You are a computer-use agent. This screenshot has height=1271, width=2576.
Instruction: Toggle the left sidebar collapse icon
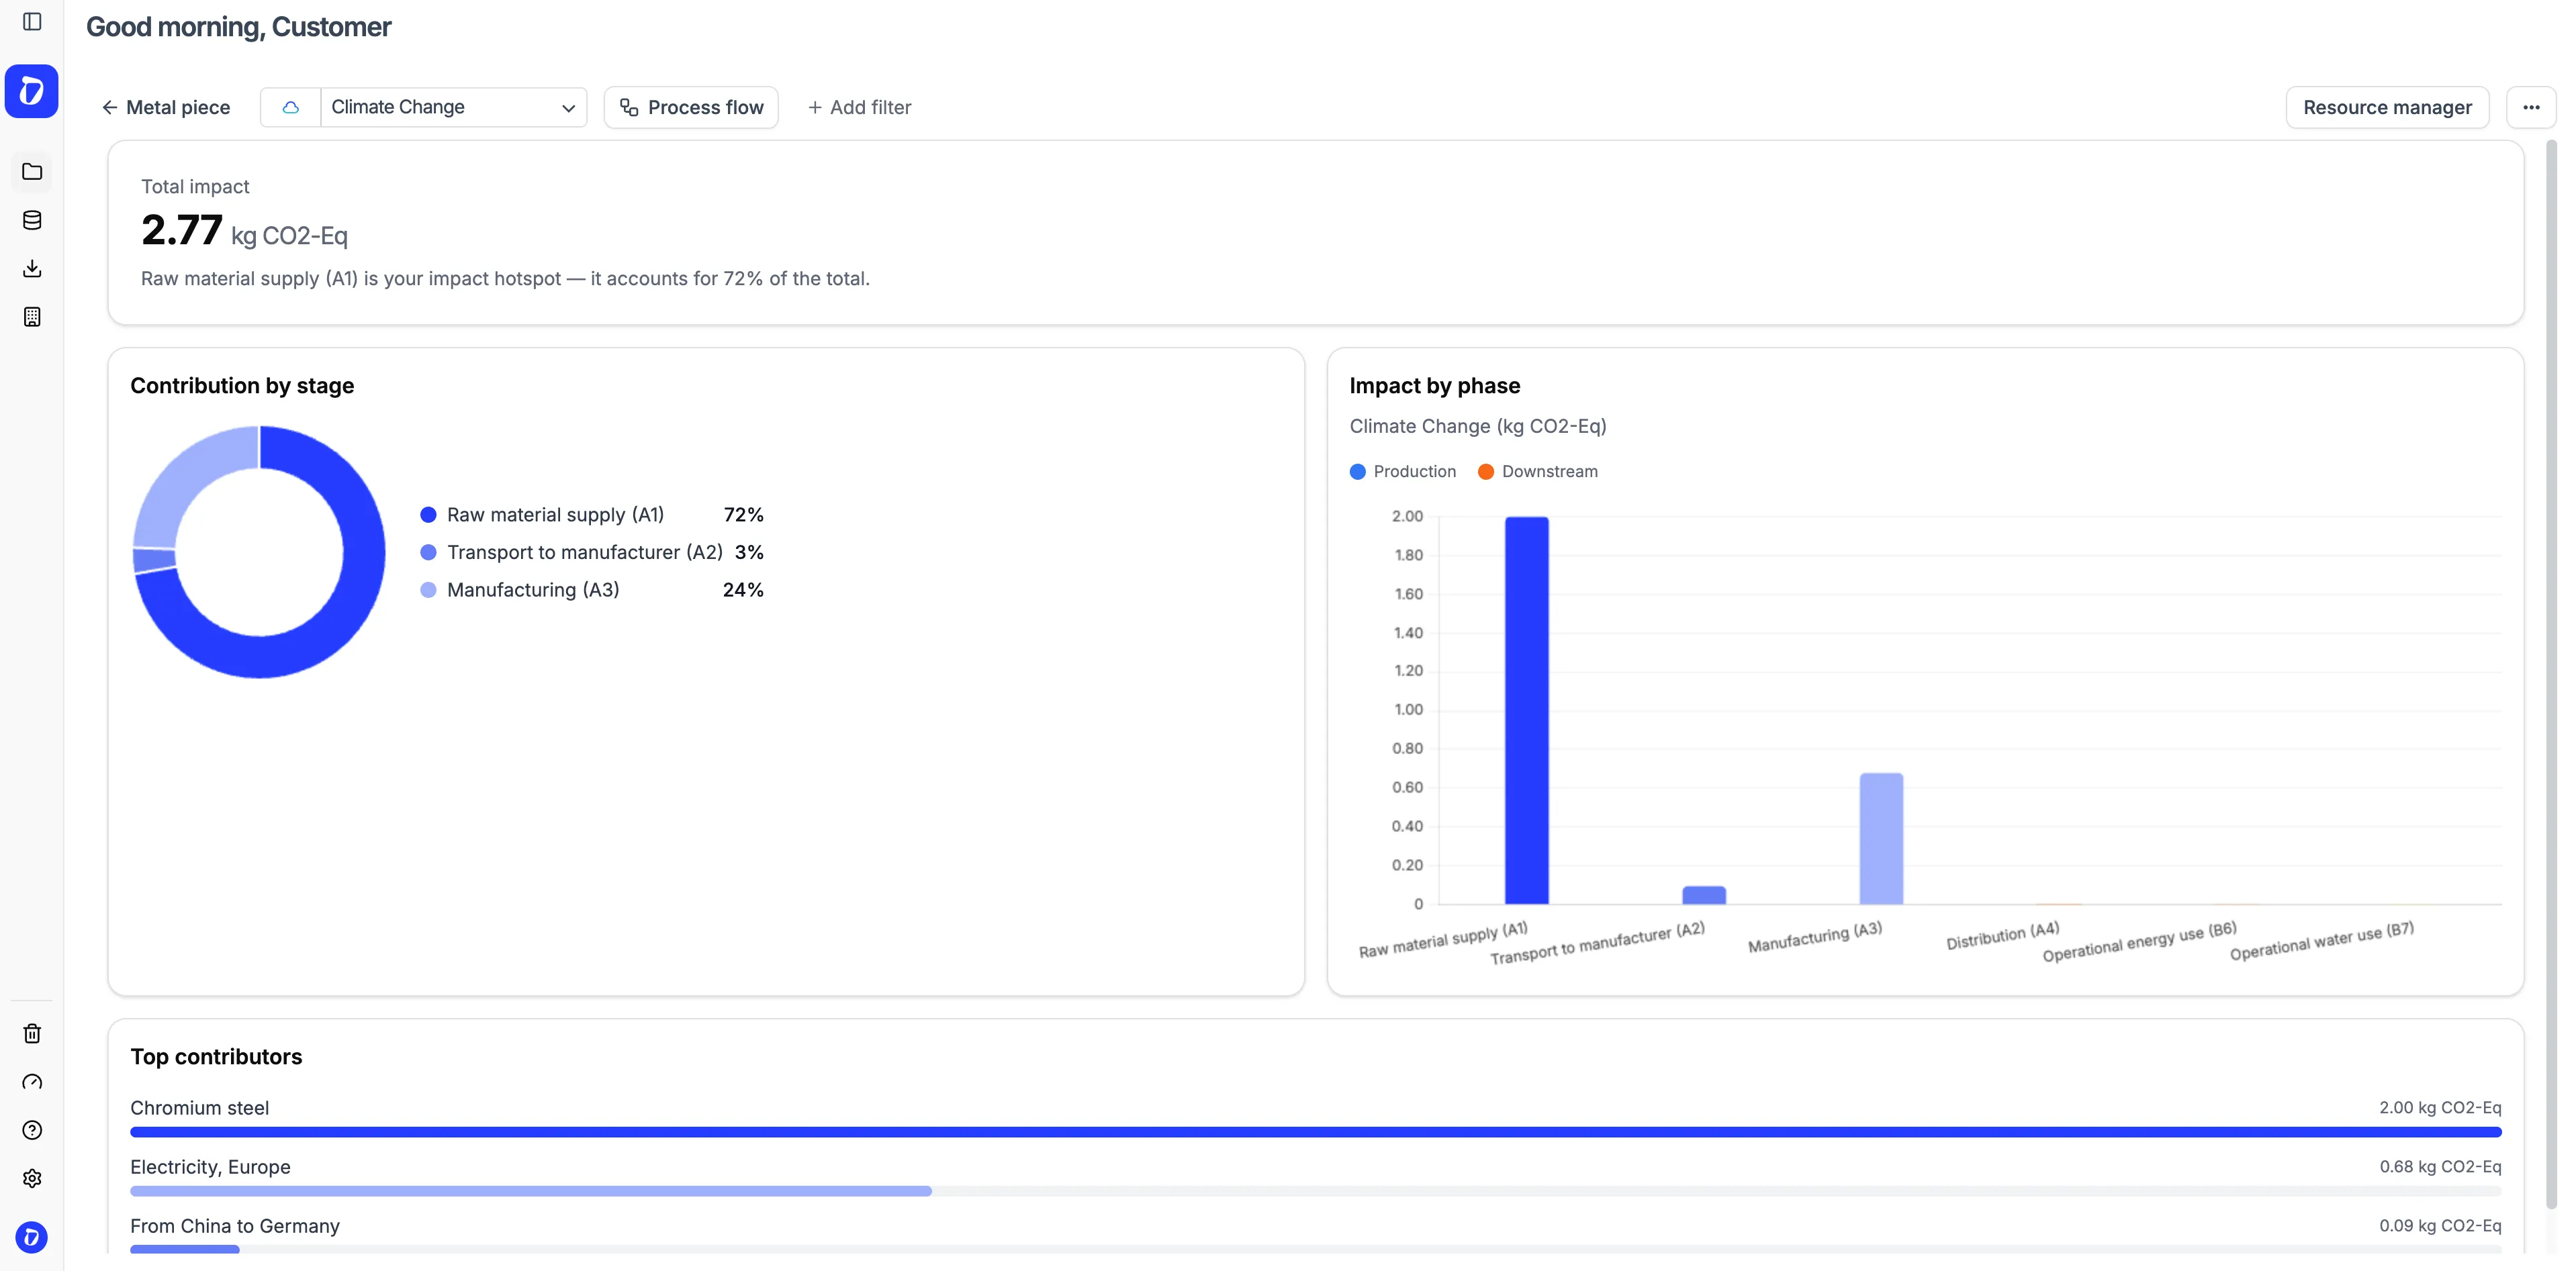pyautogui.click(x=31, y=22)
